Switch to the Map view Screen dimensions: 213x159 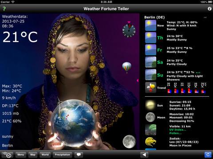33,155
